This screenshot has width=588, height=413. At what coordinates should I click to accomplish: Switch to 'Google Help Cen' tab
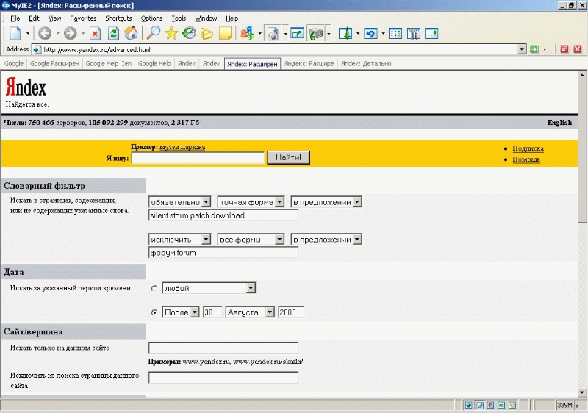click(108, 64)
